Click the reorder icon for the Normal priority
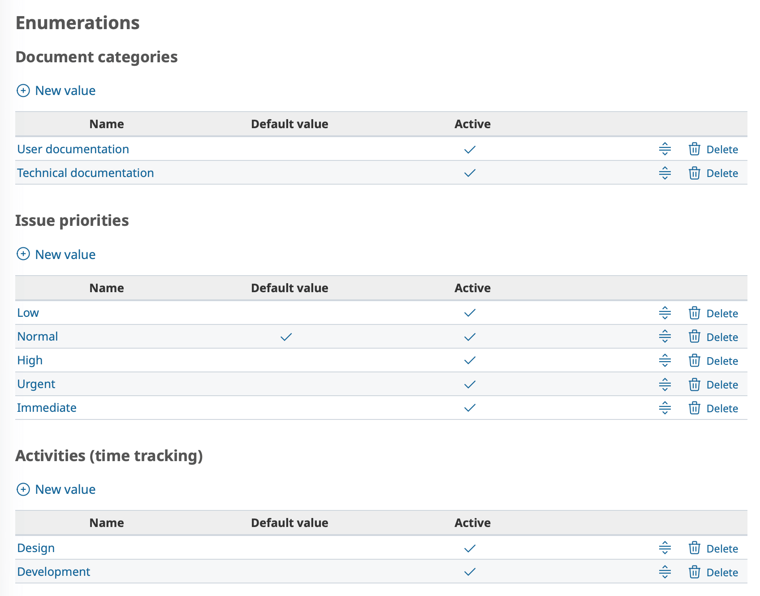Screen dimensions: 760x596 point(665,337)
